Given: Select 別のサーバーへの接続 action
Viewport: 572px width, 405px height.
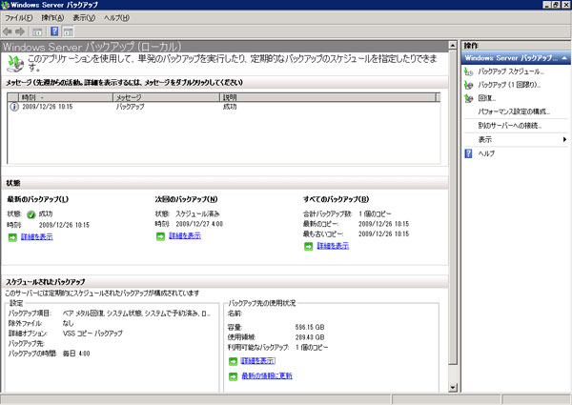Looking at the screenshot, I should tap(510, 126).
